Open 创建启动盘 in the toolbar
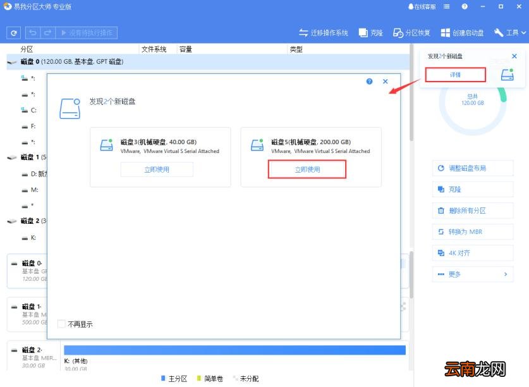This screenshot has height=387, width=529. tap(462, 33)
